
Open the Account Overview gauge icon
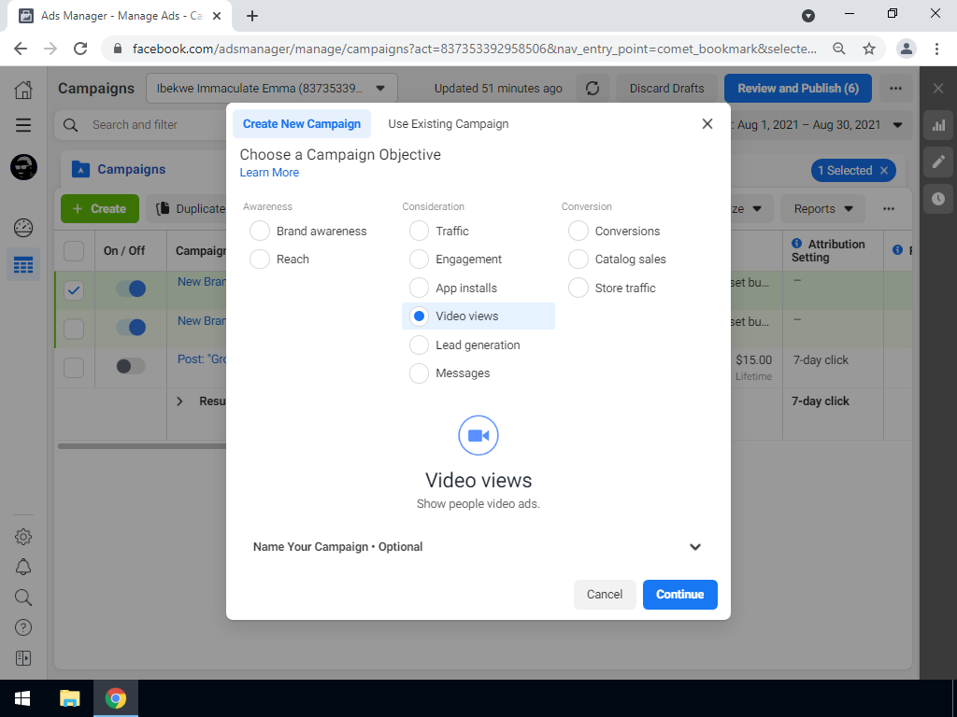tap(23, 228)
